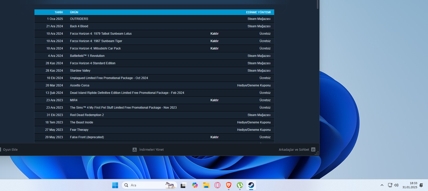Open the Windows Start menu
The height and width of the screenshot is (191, 428).
tap(115, 185)
